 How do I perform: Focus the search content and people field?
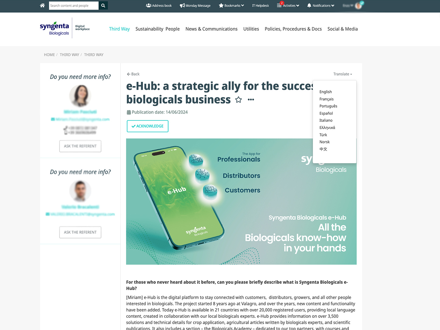click(74, 6)
